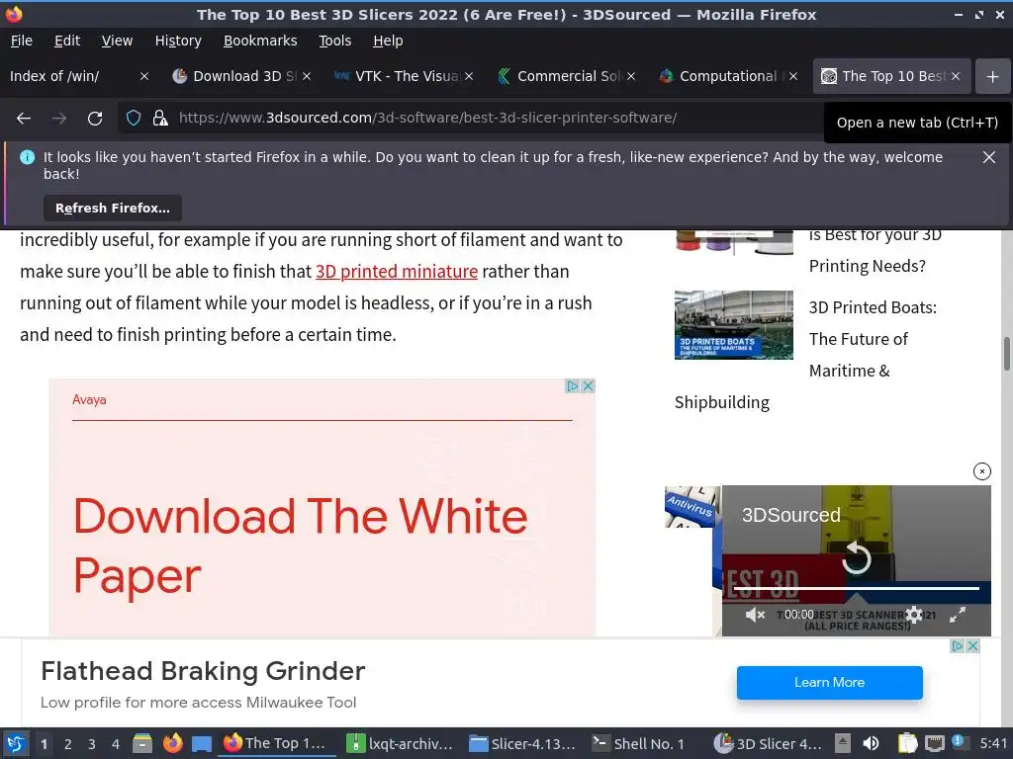The height and width of the screenshot is (759, 1013).
Task: Unmute the floating video player
Action: pyautogui.click(x=754, y=615)
